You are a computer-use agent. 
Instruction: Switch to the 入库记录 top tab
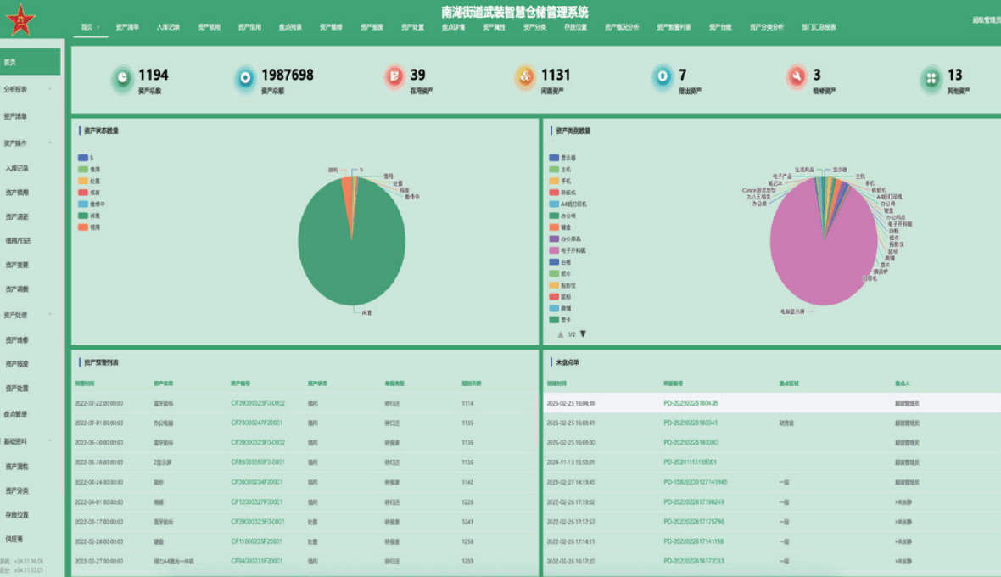coord(168,27)
